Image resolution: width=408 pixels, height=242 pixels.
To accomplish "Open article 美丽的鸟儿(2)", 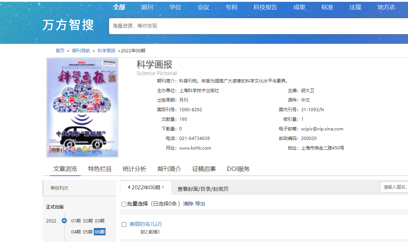I will pyautogui.click(x=145, y=224).
